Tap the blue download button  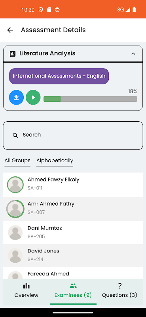click(16, 97)
